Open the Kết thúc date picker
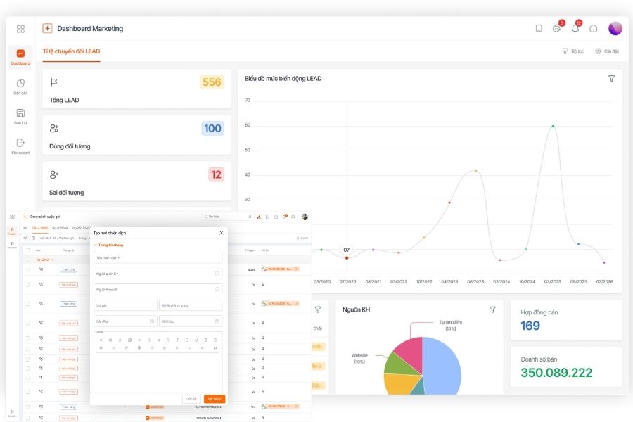Image resolution: width=633 pixels, height=422 pixels. click(191, 321)
